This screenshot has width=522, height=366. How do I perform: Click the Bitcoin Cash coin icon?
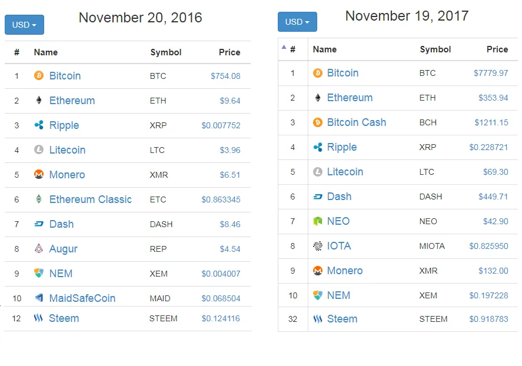click(x=318, y=122)
